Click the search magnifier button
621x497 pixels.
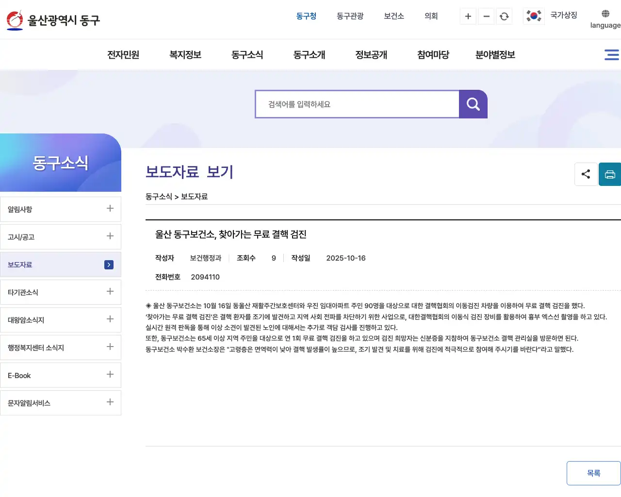coord(473,104)
